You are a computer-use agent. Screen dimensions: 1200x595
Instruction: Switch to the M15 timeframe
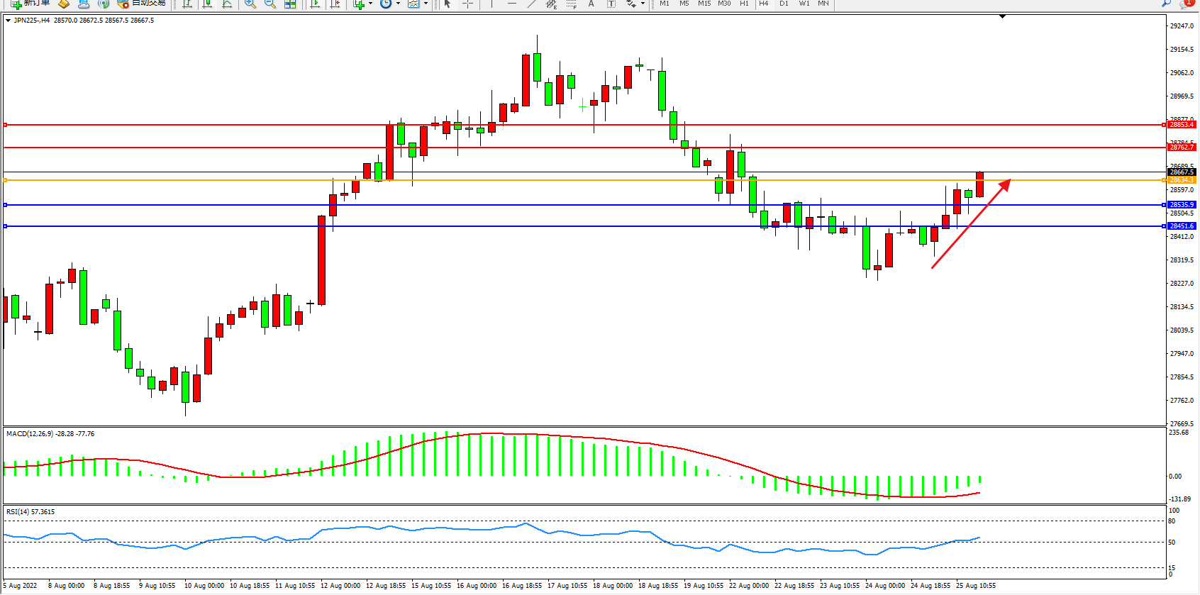704,4
